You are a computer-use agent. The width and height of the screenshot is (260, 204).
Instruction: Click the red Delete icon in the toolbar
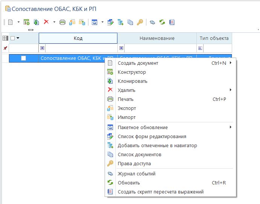[x=46, y=22]
